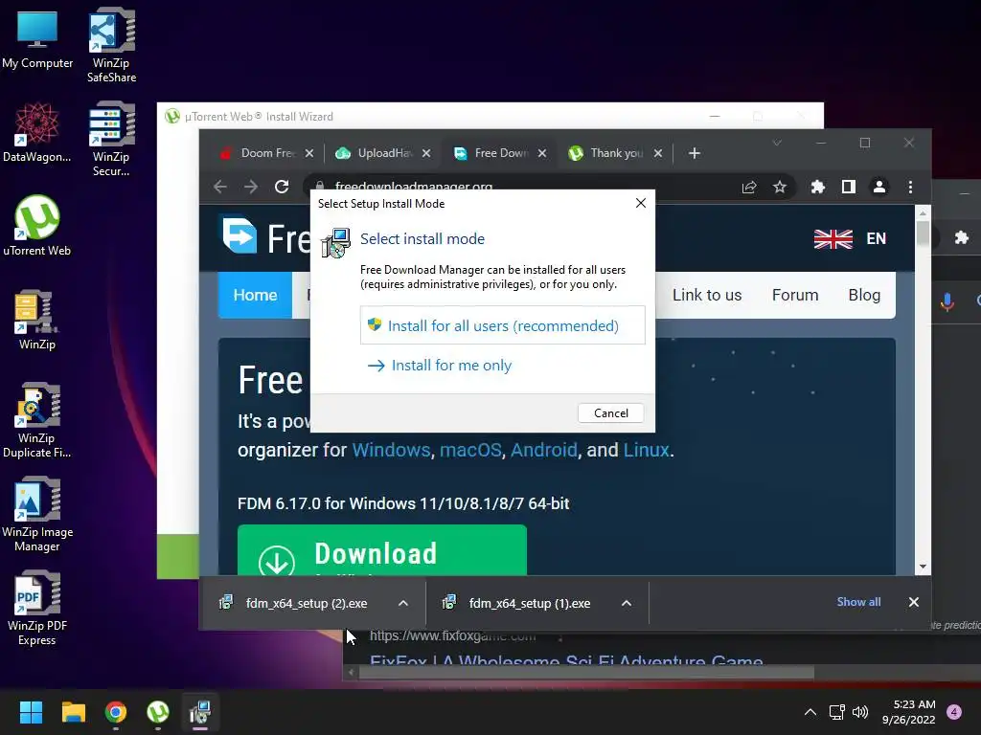Close the UploadHaven tab
Viewport: 981px width, 735px height.
(x=426, y=153)
